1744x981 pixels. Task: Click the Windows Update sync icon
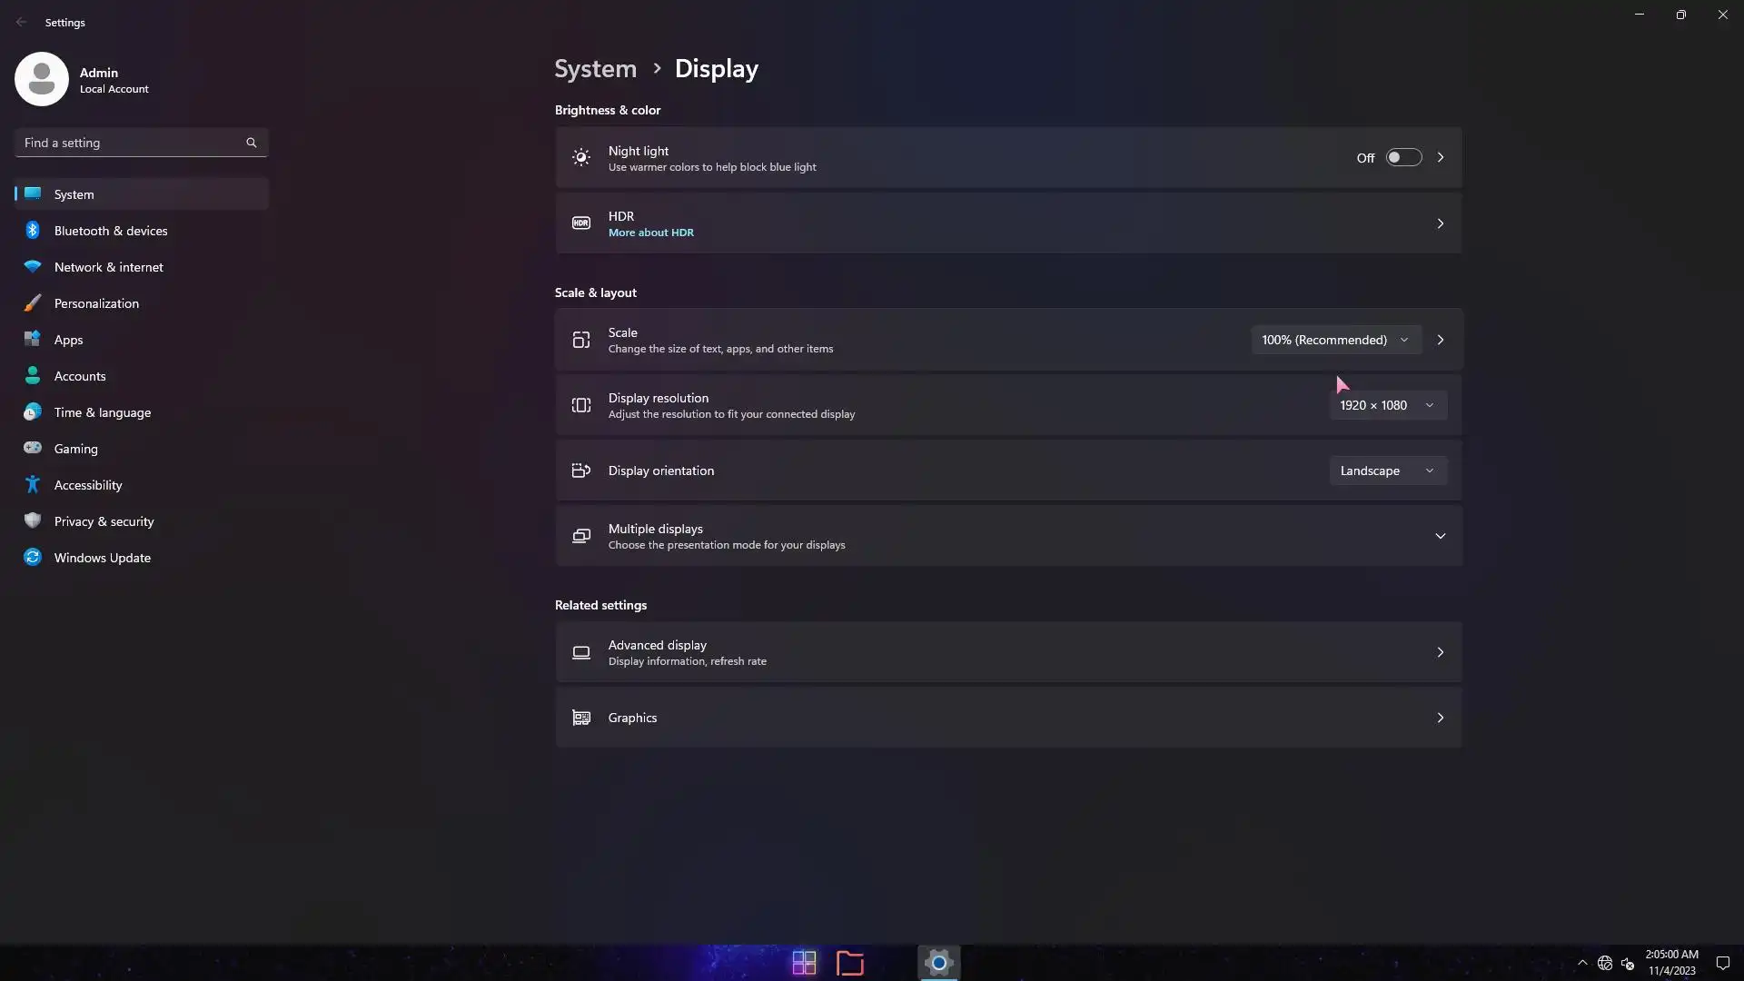pyautogui.click(x=33, y=558)
